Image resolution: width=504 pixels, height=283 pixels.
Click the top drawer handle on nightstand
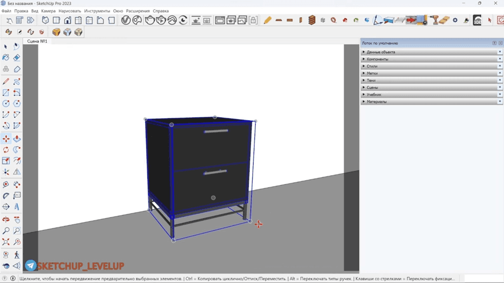216,131
